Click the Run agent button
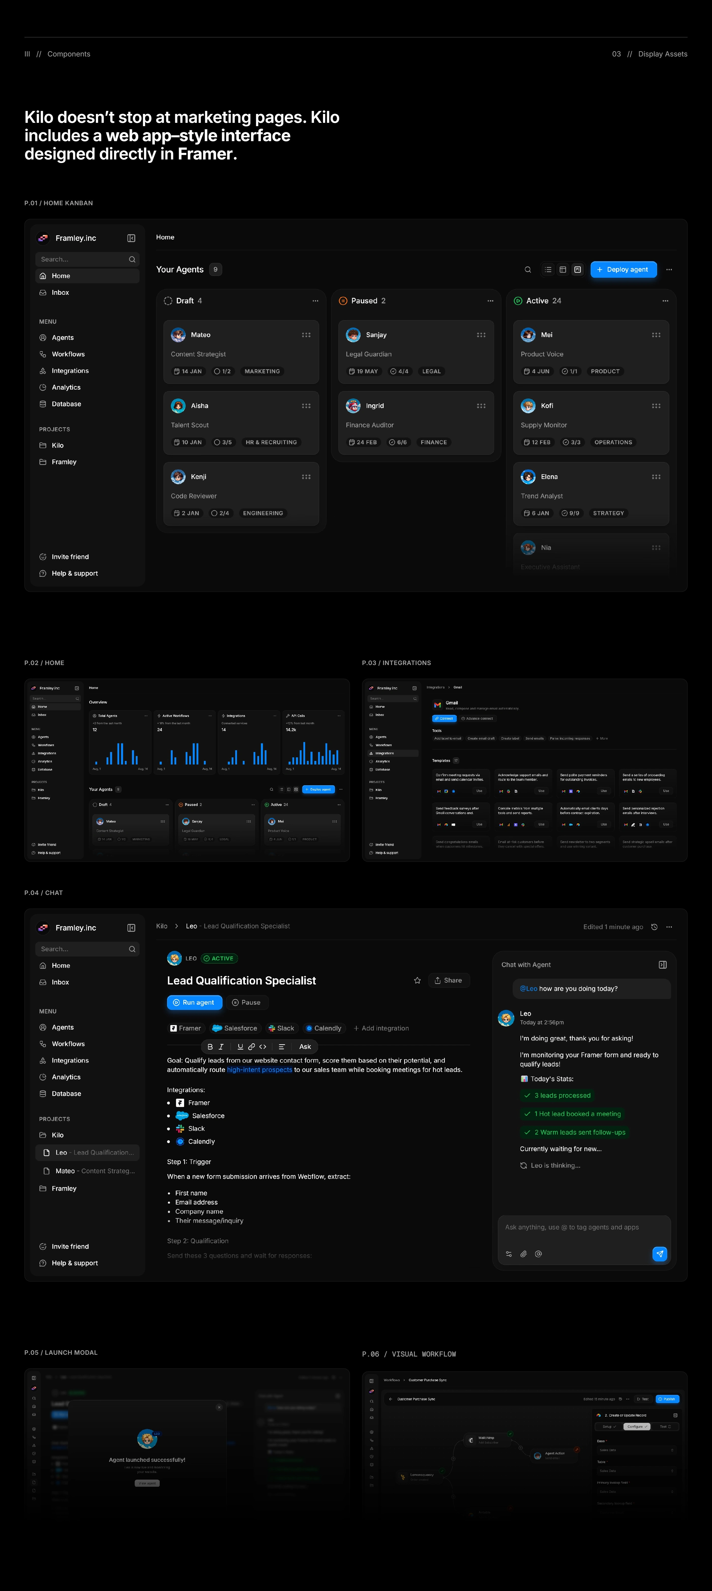Viewport: 712px width, 1591px height. tap(194, 1003)
